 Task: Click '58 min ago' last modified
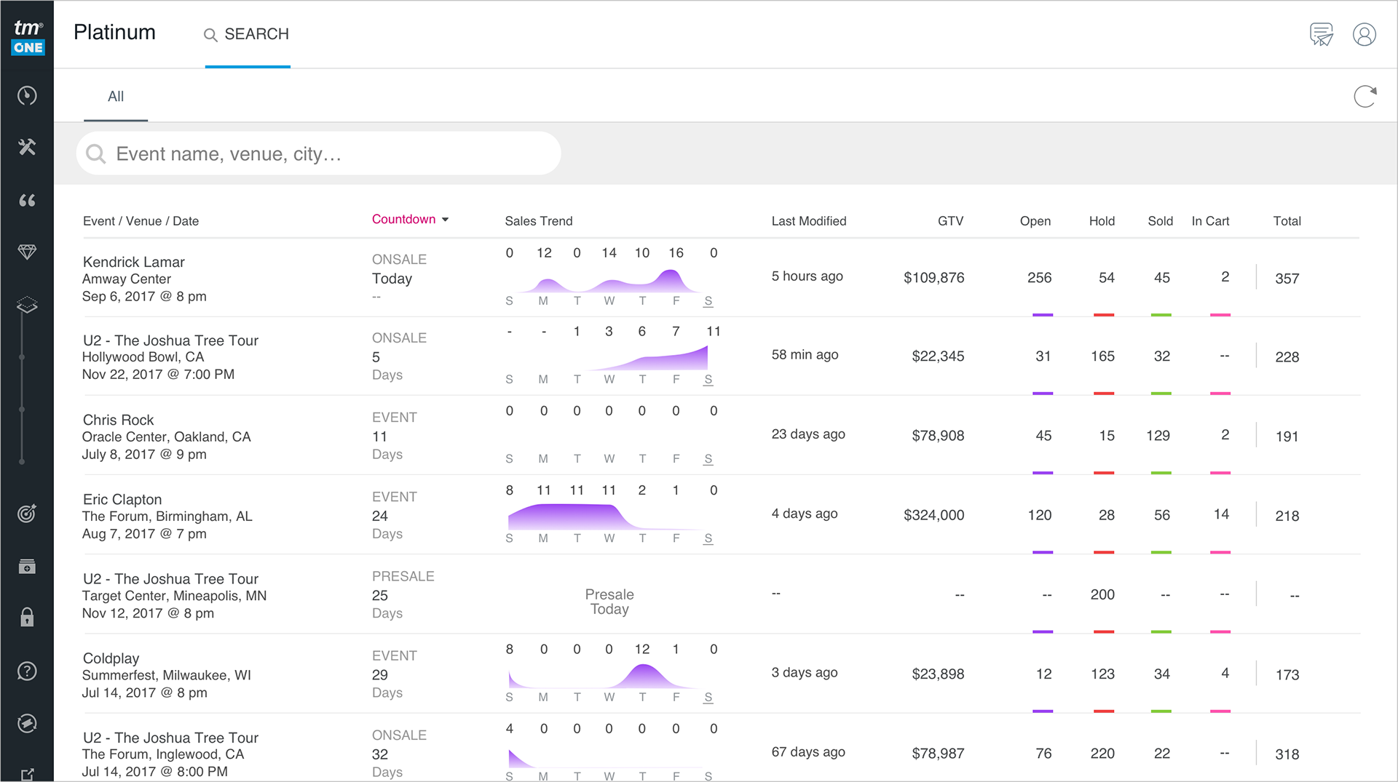click(805, 354)
